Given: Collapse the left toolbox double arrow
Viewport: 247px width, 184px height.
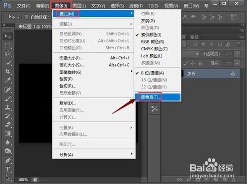Looking at the screenshot, I should tap(4, 25).
